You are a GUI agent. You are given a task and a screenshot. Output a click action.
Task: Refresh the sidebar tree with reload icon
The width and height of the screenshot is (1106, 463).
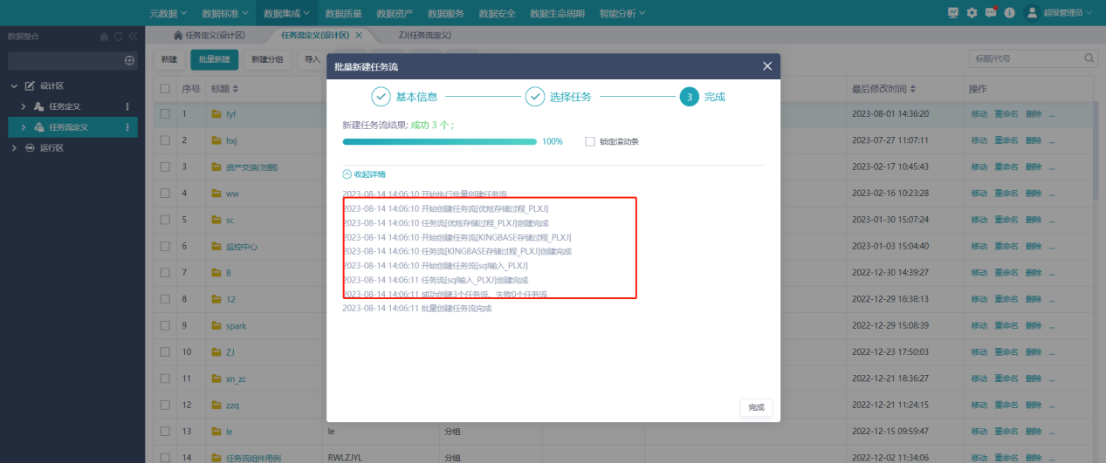(119, 37)
